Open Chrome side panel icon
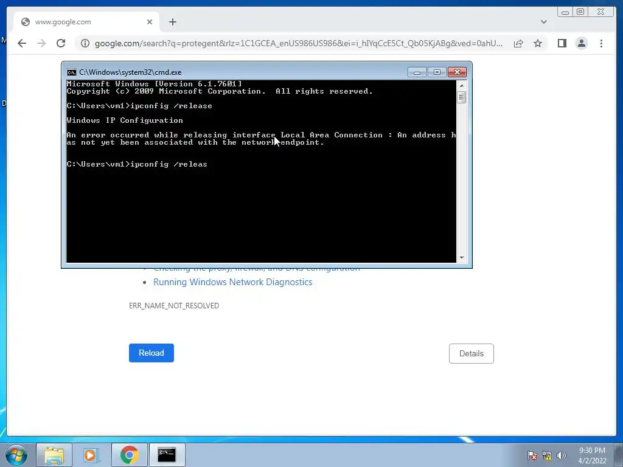Viewport: 623px width, 467px height. (x=562, y=43)
